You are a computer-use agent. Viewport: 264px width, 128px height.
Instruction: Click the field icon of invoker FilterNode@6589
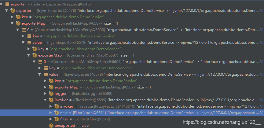point(51,100)
